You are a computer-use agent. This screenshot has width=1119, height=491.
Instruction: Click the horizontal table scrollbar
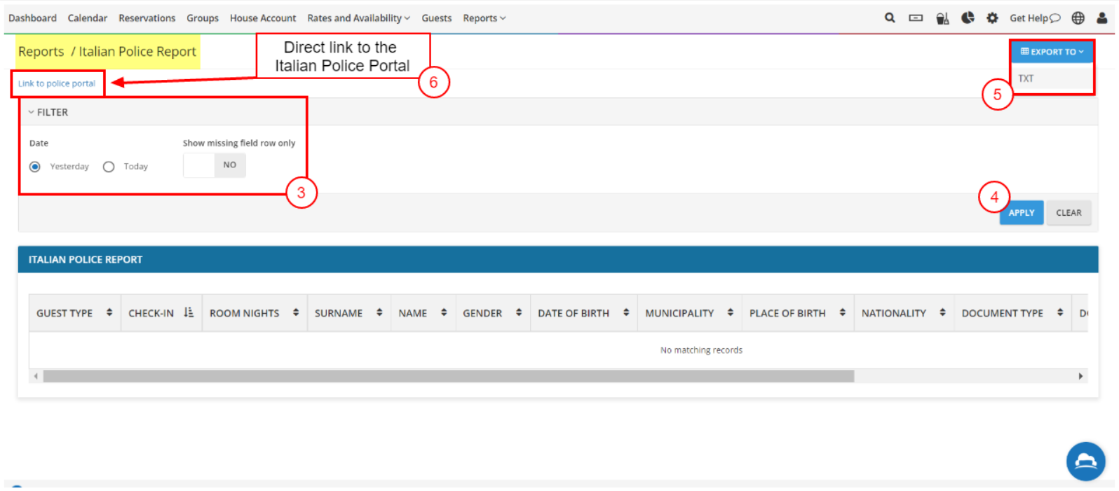point(449,376)
